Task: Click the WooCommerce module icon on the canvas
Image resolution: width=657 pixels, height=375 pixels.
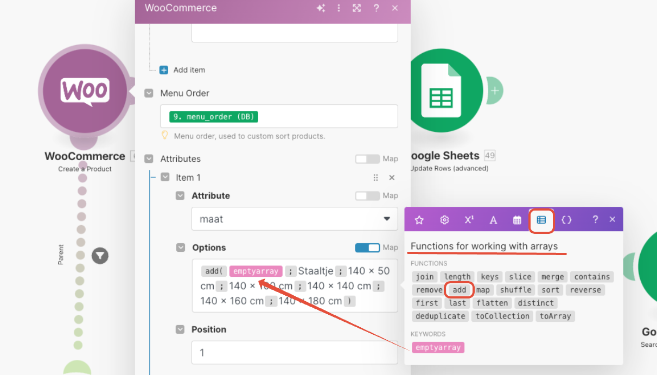Action: pos(85,91)
